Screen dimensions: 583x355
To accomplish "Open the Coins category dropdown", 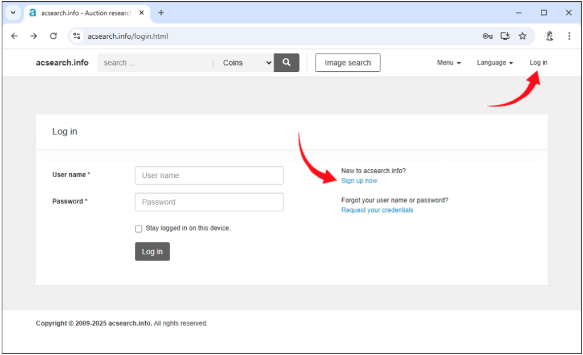I will [245, 63].
